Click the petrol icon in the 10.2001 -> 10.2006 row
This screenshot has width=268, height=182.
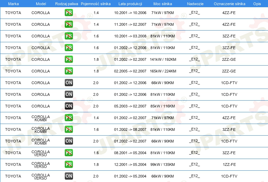[x=69, y=13]
